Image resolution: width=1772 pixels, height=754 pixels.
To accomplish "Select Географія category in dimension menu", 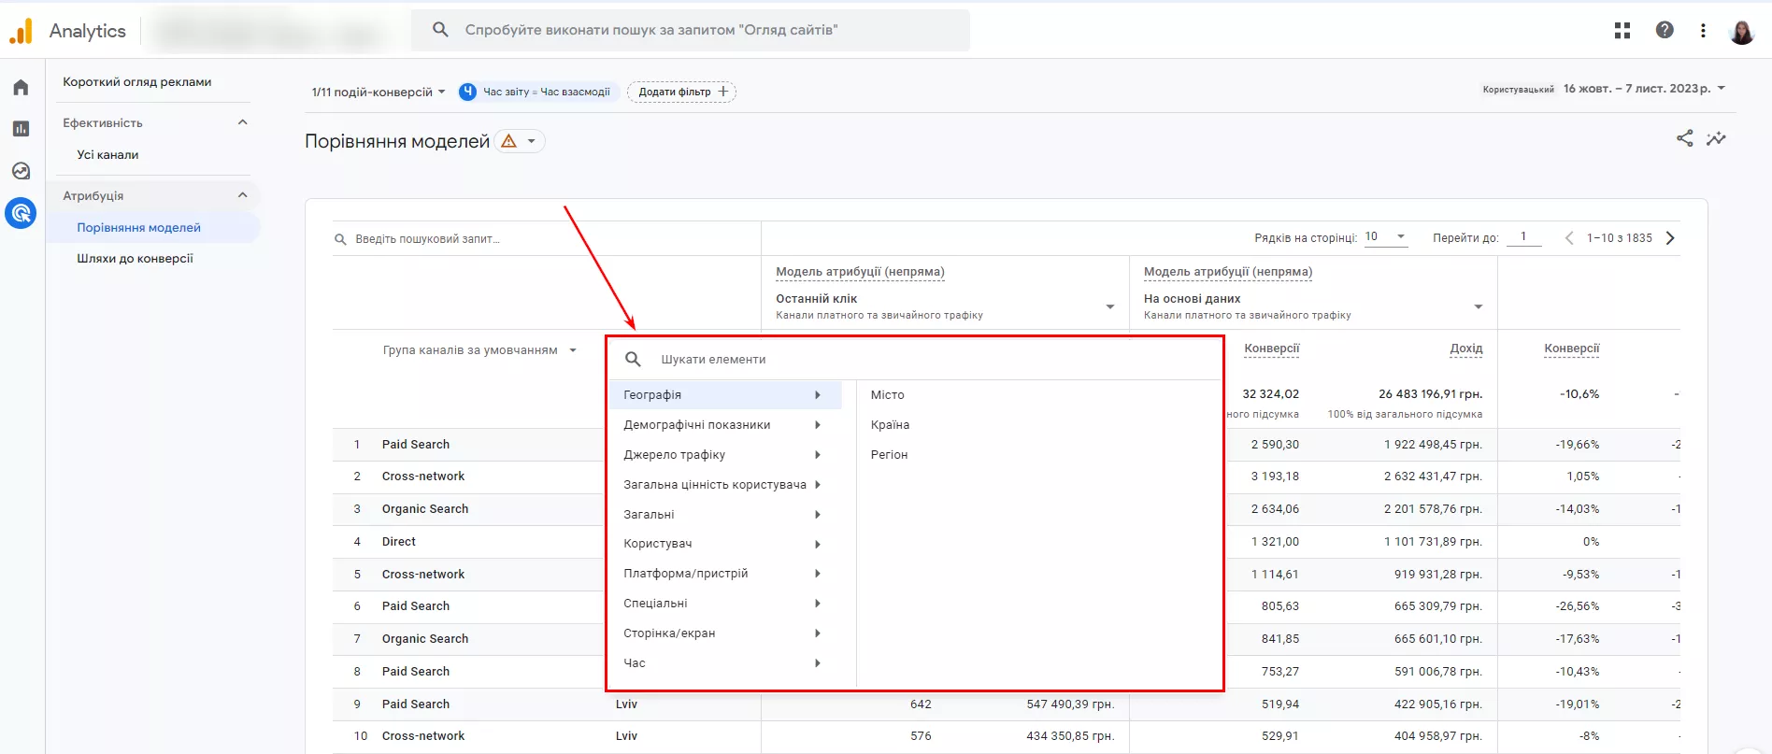I will click(725, 395).
